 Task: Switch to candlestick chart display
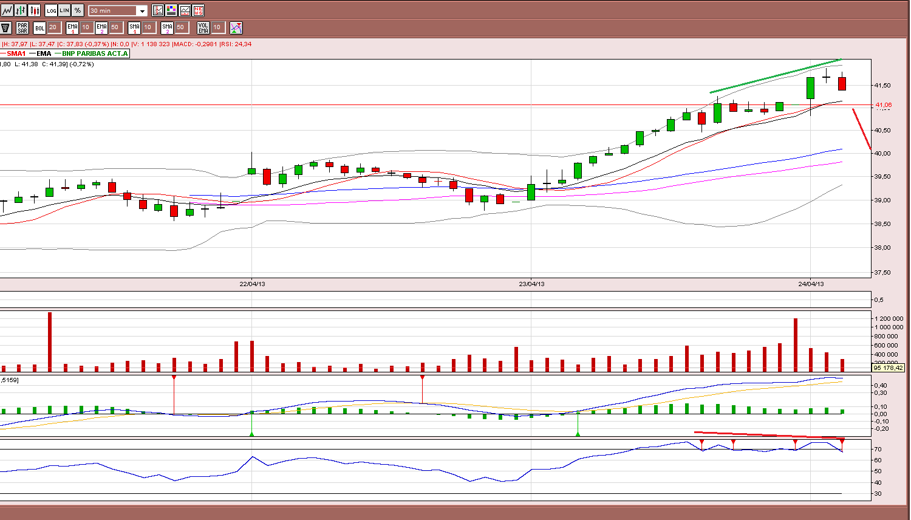34,10
